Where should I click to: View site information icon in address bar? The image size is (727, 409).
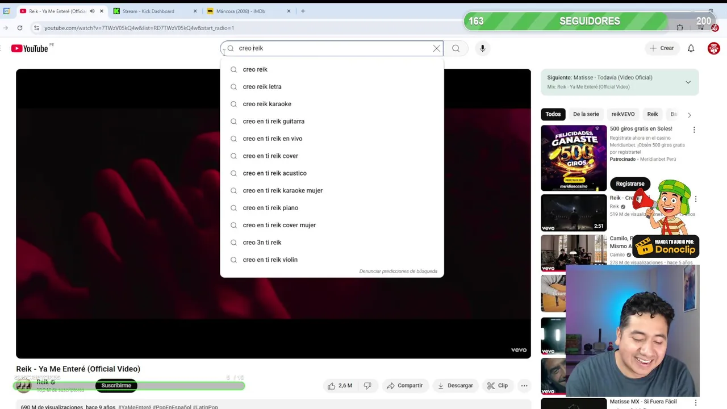(36, 28)
